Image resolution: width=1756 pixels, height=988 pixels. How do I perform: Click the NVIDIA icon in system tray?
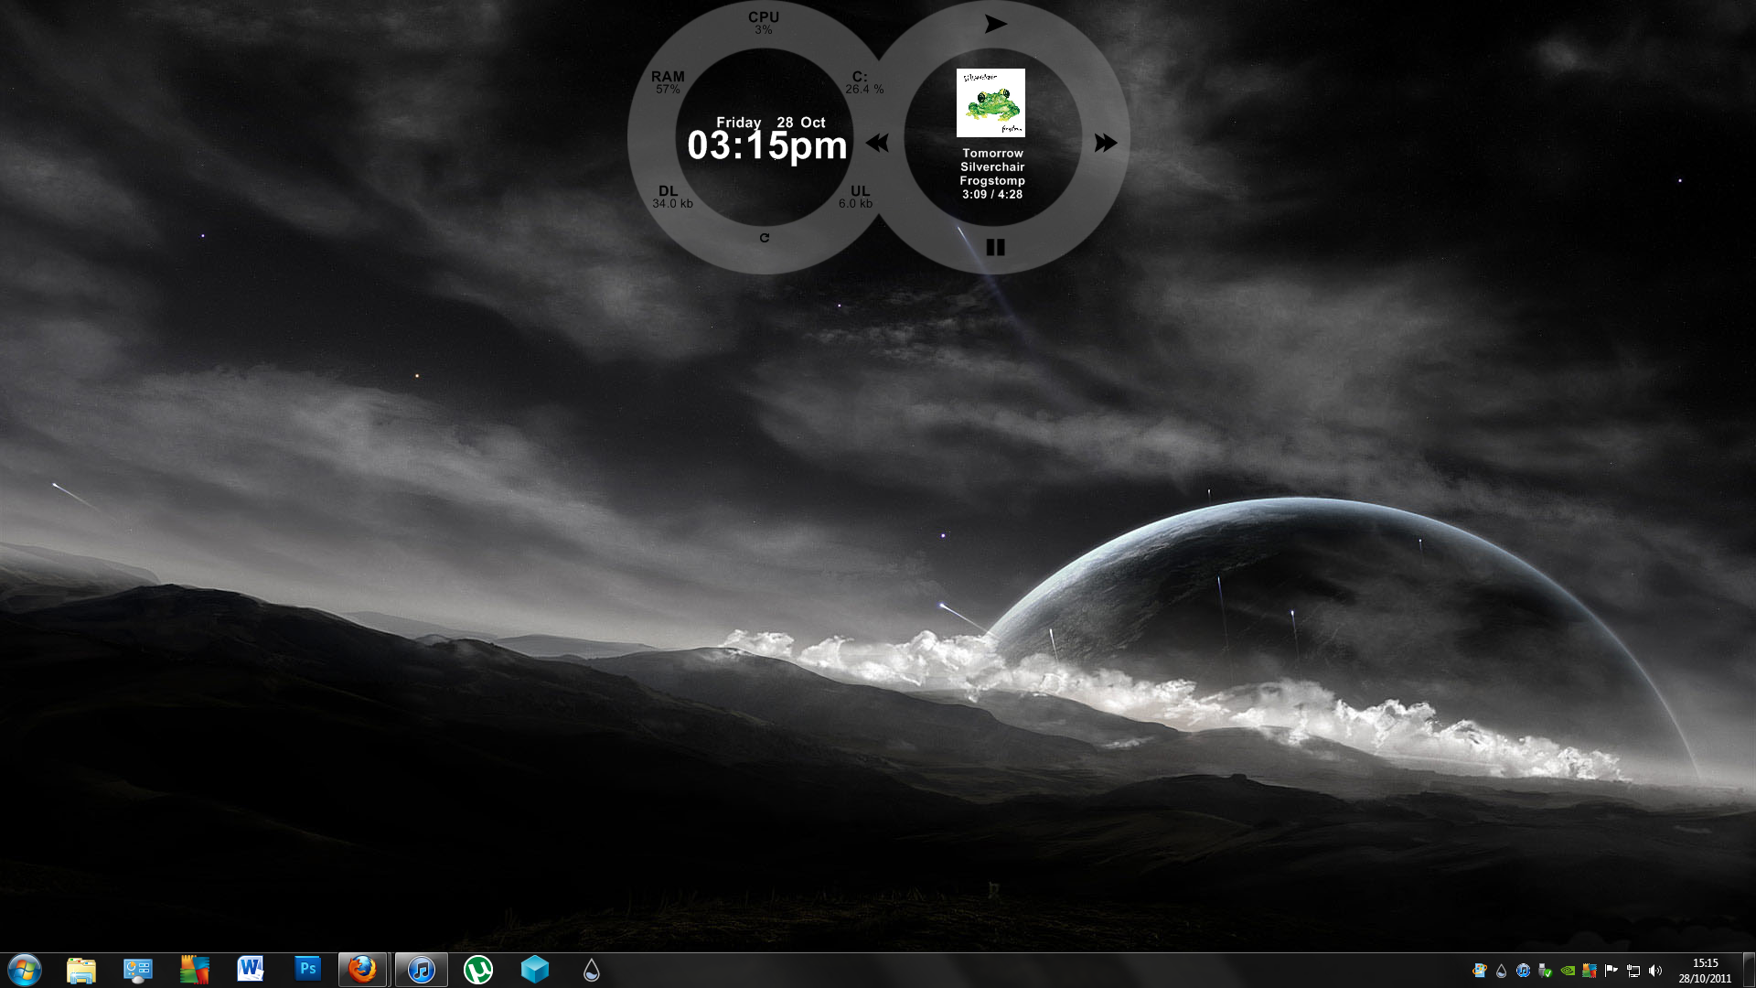tap(1568, 971)
